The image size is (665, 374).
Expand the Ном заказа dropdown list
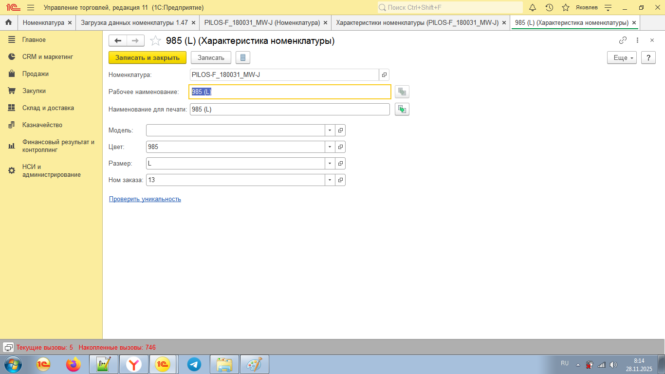coord(330,180)
